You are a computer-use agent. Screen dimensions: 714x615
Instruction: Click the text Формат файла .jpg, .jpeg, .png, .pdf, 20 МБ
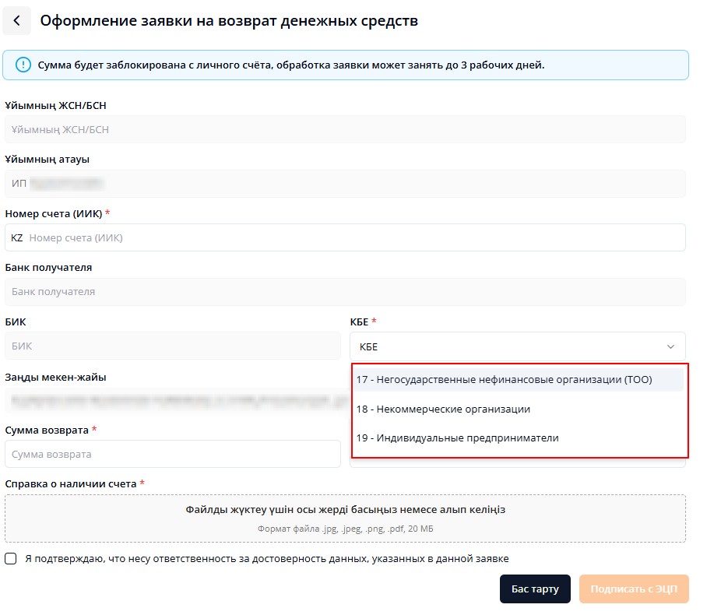pyautogui.click(x=345, y=529)
